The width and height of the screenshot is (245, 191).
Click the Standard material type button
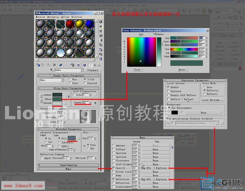92,70
